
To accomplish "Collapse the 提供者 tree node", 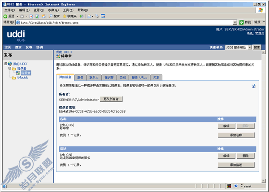I will point(10,68).
